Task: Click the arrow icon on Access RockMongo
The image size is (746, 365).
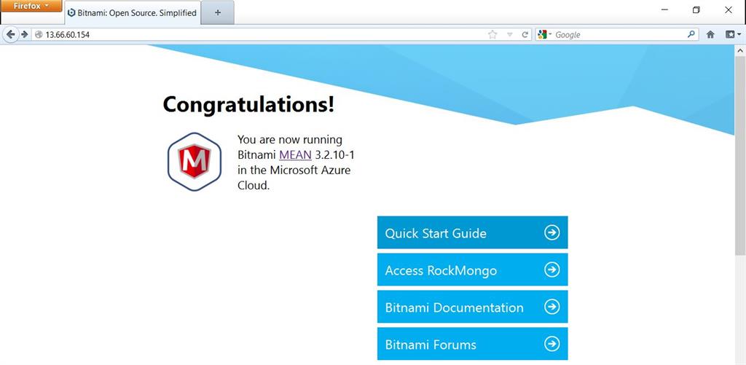Action: 552,270
